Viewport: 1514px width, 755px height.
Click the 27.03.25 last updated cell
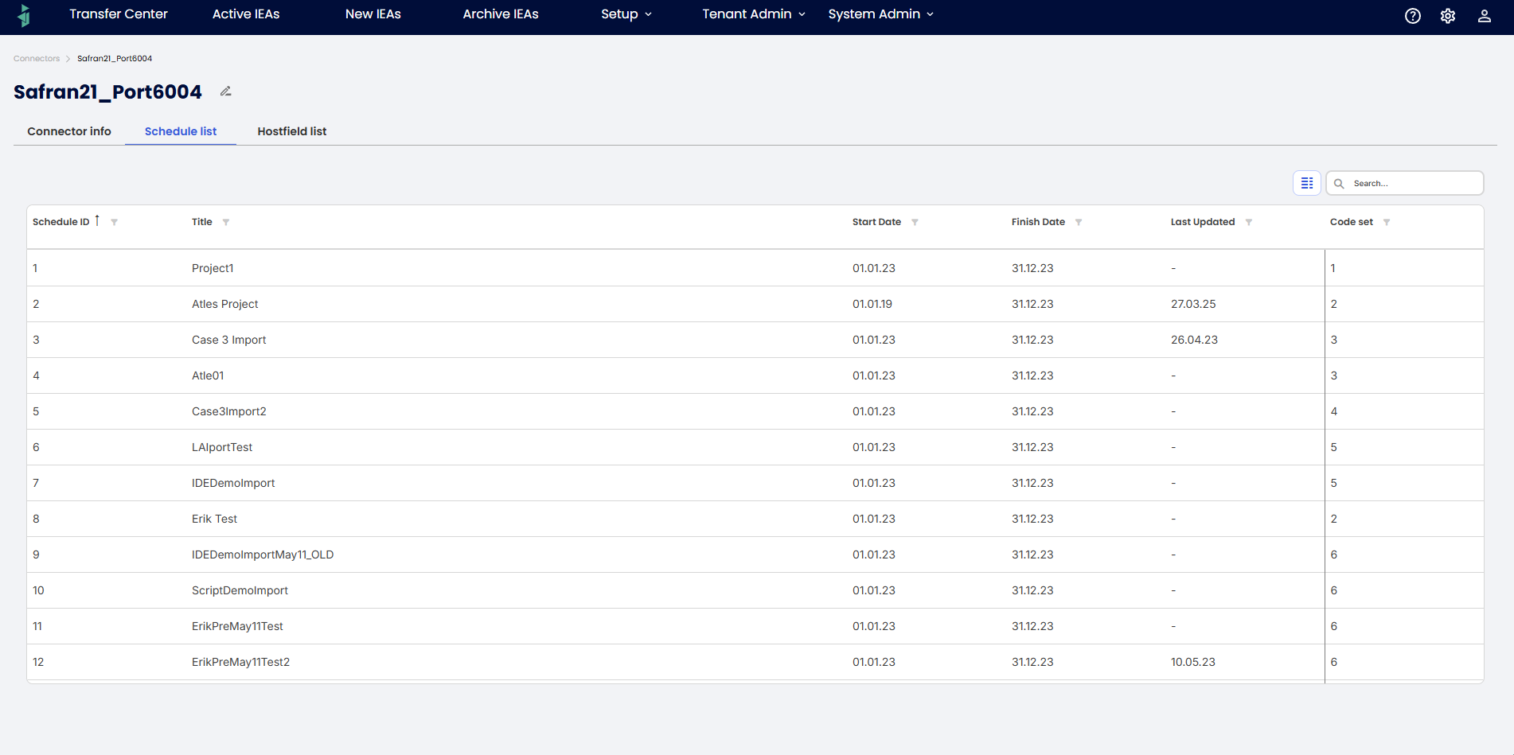coord(1193,304)
